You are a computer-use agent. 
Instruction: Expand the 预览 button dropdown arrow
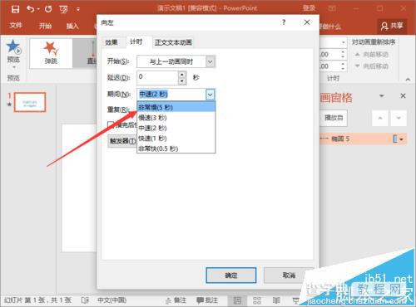coord(13,67)
